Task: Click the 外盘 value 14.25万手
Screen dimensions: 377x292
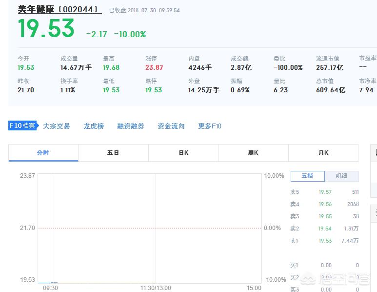Action: tap(204, 90)
